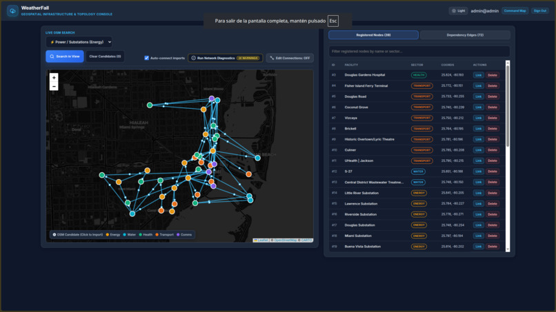Click the Health legend marker
This screenshot has height=312, width=556.
(x=141, y=234)
